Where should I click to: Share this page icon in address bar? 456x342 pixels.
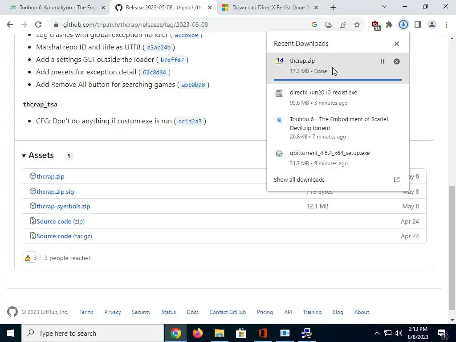point(343,25)
